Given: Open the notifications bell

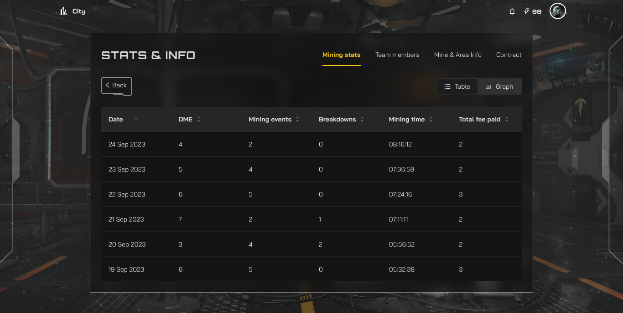Looking at the screenshot, I should click(512, 11).
